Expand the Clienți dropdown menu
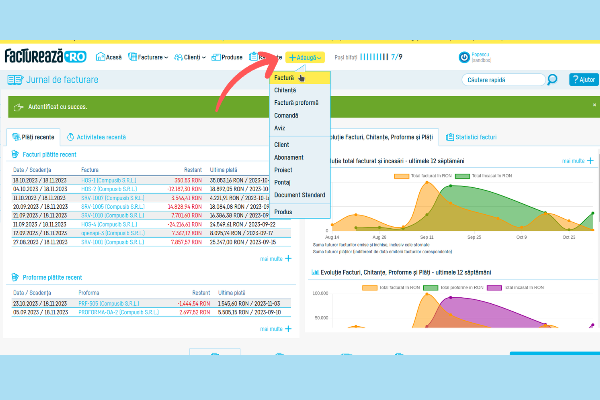600x400 pixels. coord(190,57)
